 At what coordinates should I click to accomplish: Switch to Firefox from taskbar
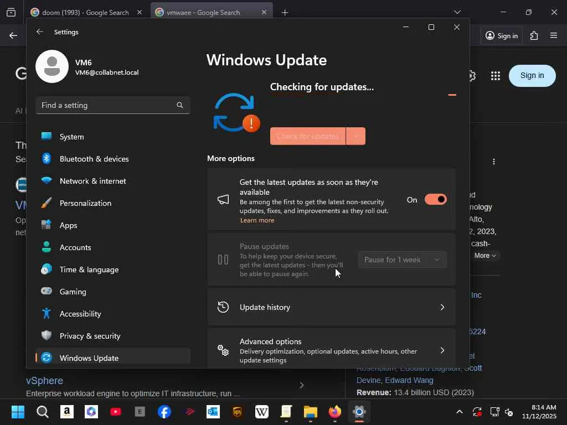point(335,412)
